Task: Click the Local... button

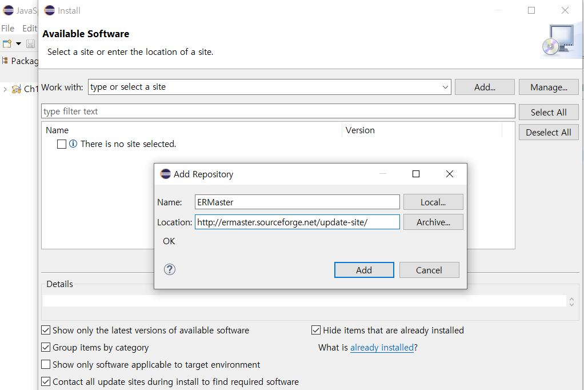Action: [x=433, y=202]
